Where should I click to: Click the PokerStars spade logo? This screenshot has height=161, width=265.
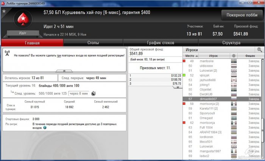pyautogui.click(x=23, y=19)
